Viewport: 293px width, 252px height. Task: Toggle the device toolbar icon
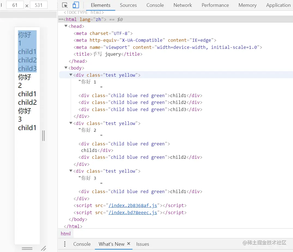click(x=76, y=5)
